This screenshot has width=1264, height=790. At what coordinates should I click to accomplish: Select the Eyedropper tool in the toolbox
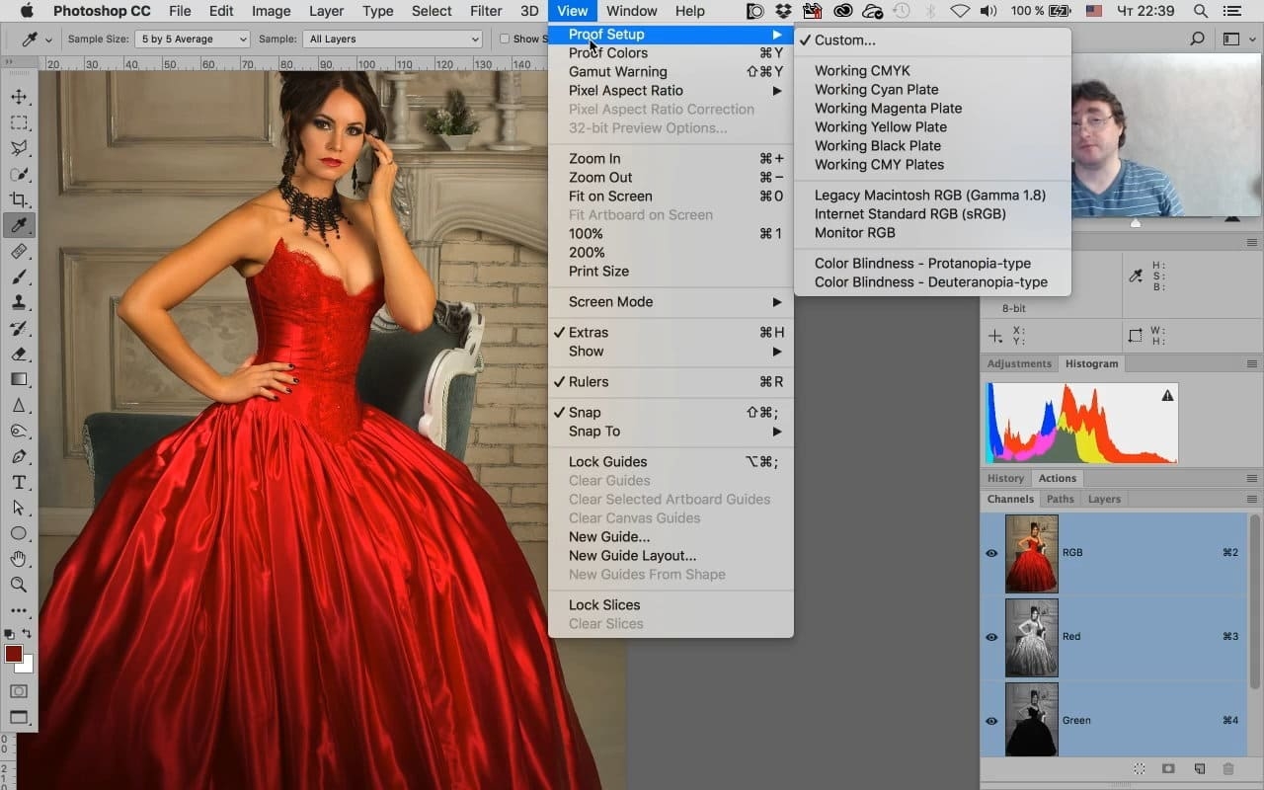point(19,225)
